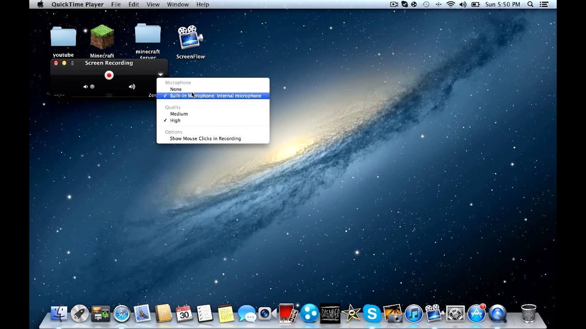
Task: Open Notification Center list icon
Action: coord(545,5)
